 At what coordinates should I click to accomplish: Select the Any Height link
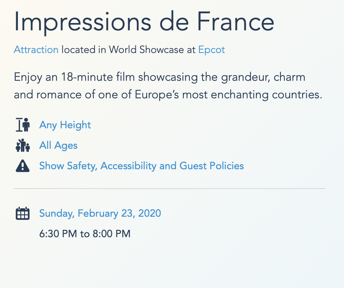65,125
